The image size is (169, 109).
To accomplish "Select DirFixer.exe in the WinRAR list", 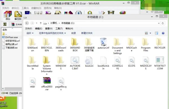I will (x=10, y=37).
